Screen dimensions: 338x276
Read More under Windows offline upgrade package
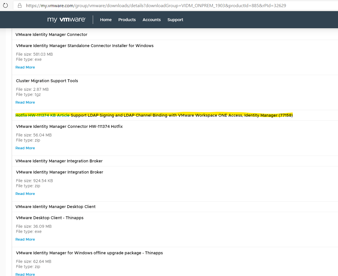coord(25,274)
